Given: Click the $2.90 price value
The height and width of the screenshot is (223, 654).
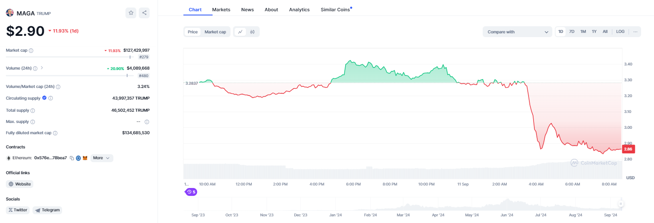Looking at the screenshot, I should coord(25,31).
